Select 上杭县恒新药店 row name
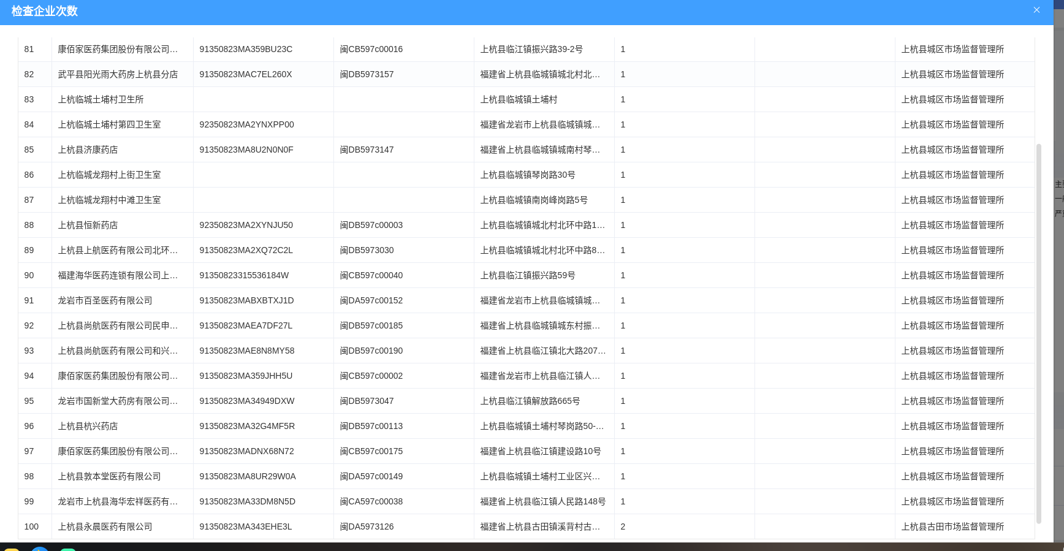 coord(88,225)
